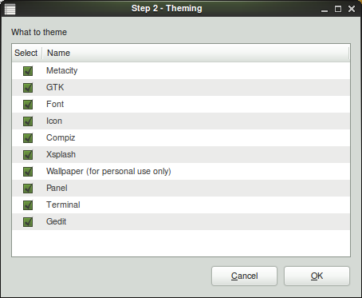Toggle the Gedit checkbox
Viewport: 362px width, 298px height.
click(x=28, y=222)
